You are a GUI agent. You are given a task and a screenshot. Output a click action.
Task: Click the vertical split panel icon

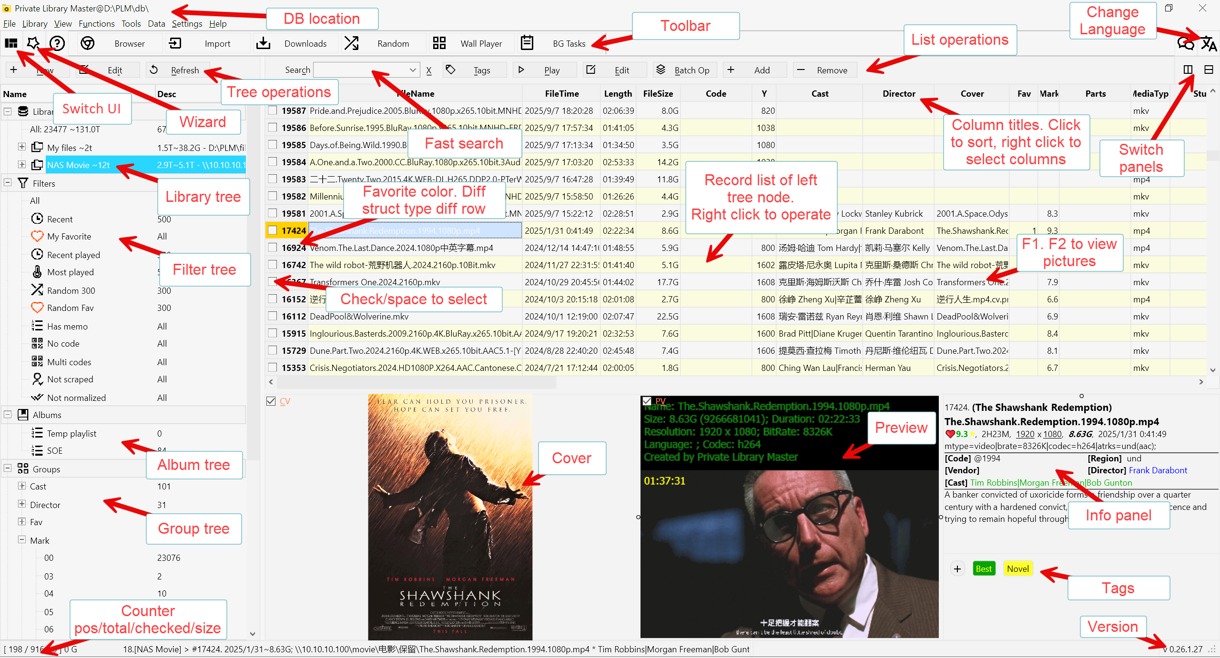1188,70
